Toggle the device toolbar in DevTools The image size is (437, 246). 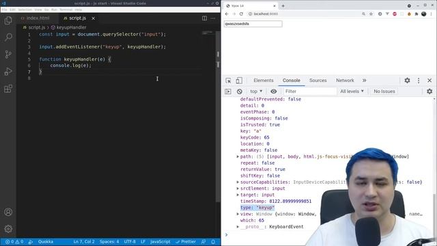pyautogui.click(x=239, y=81)
